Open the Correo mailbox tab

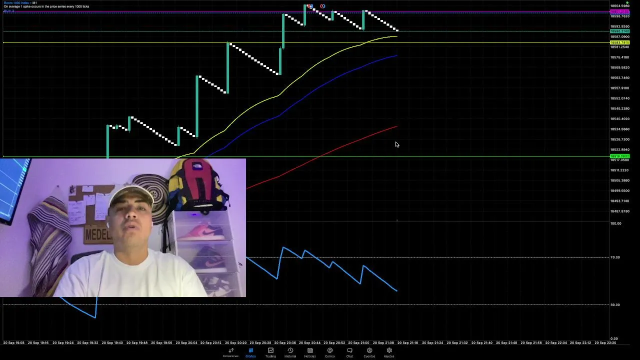330,353
